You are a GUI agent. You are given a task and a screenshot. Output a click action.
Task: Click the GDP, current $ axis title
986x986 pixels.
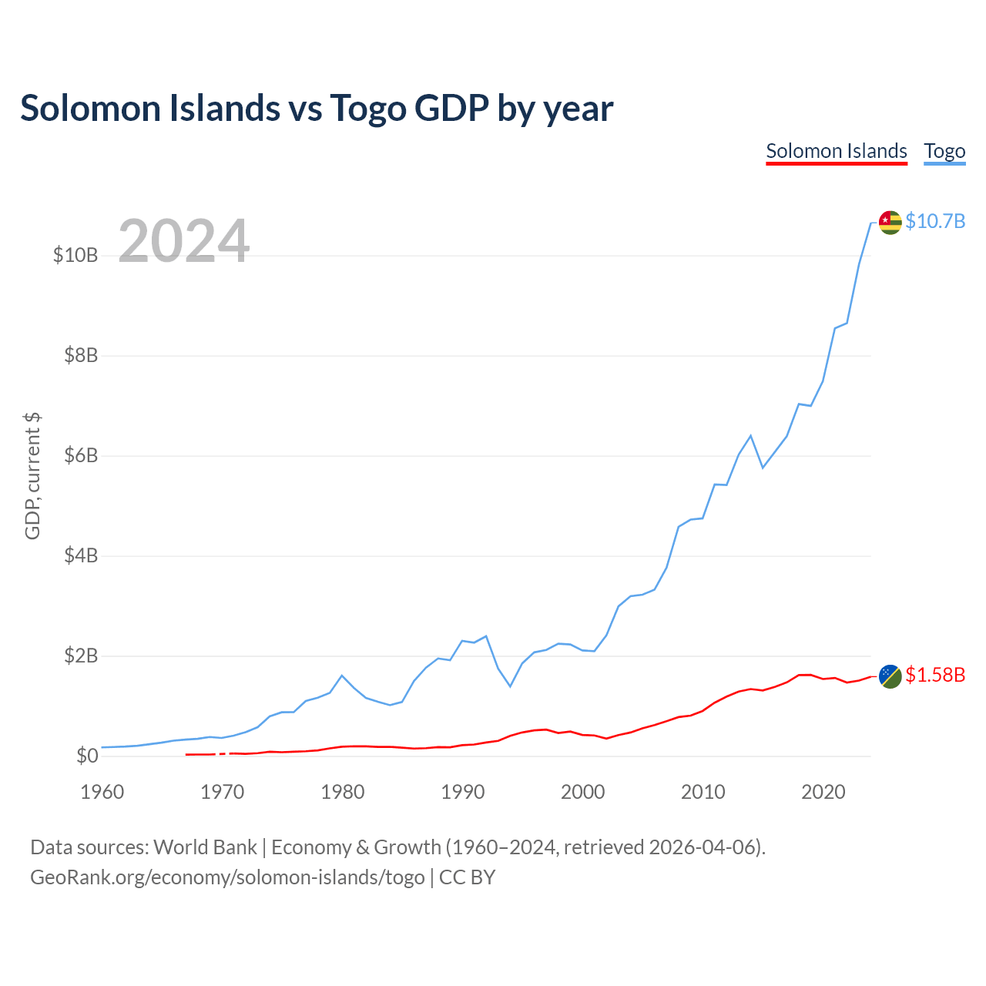32,476
